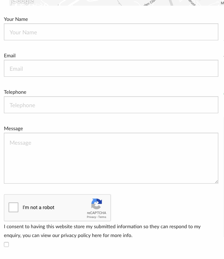Screen dimensions: 224x259
Task: Check the I'm not a robot box
Action: 13,207
